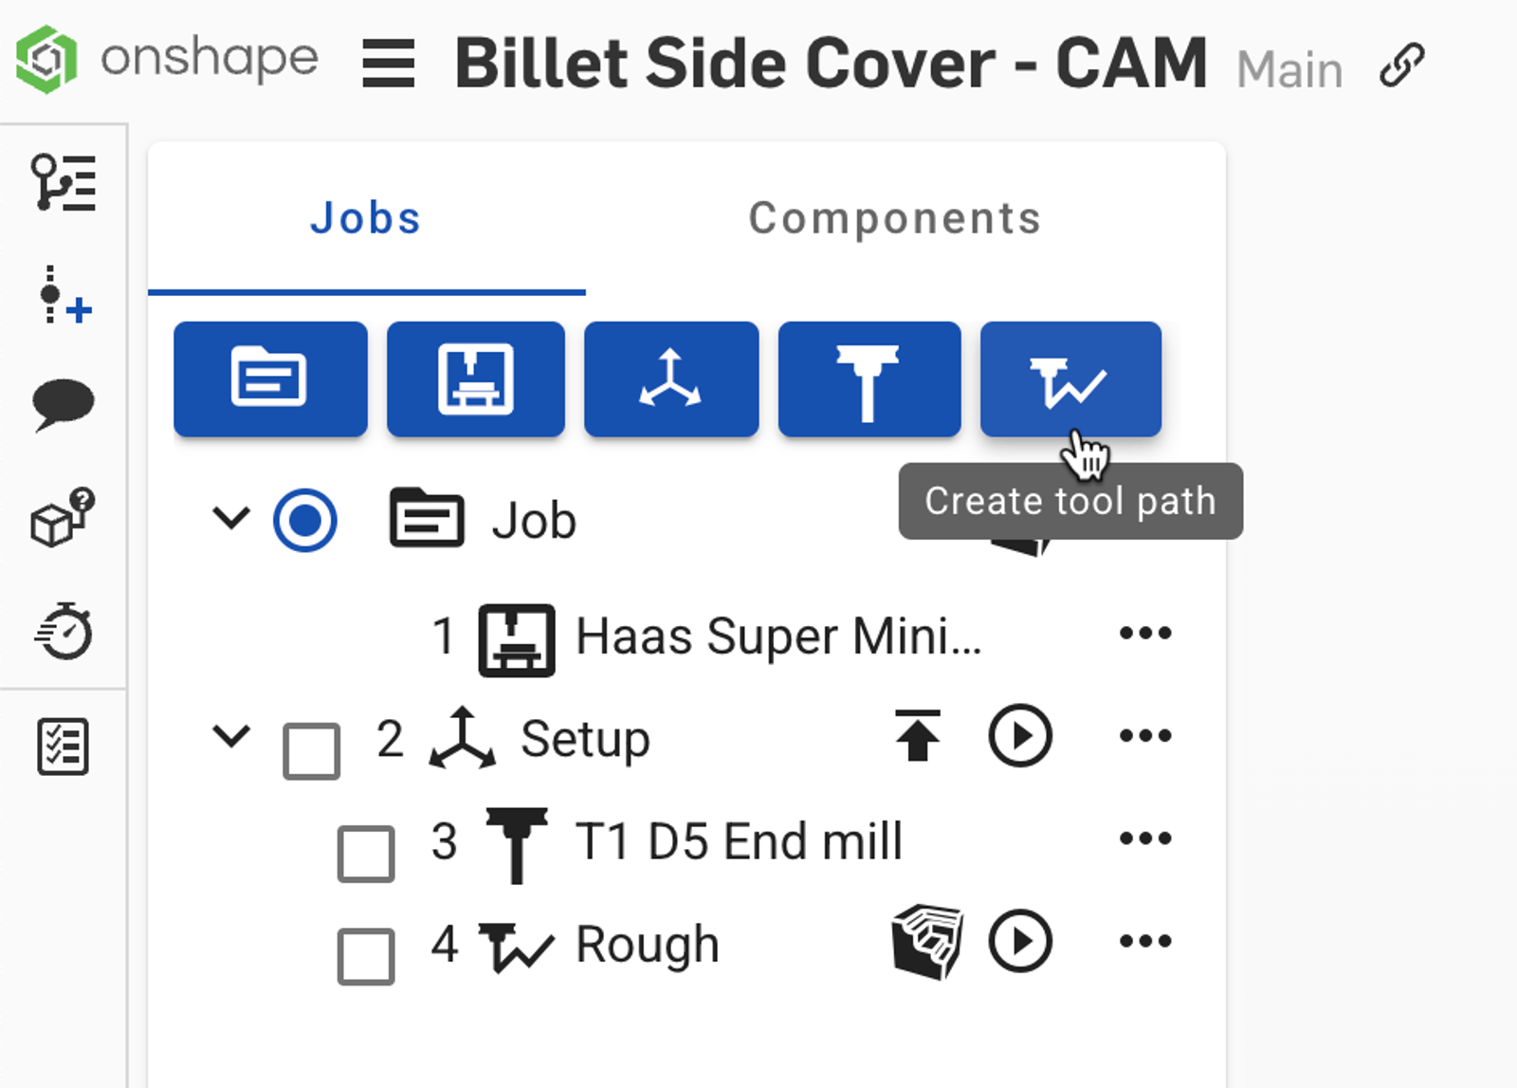Check the T1 D5 End mill checkbox

point(366,853)
